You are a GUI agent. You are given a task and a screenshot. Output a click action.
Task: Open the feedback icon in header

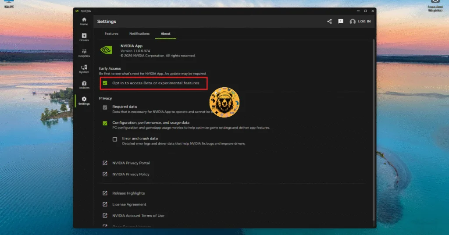tap(340, 21)
